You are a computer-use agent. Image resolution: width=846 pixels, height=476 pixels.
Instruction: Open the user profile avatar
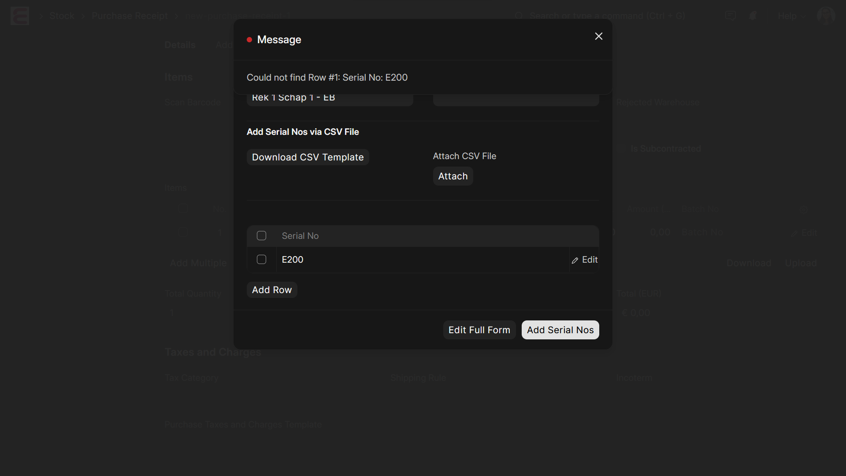[826, 16]
